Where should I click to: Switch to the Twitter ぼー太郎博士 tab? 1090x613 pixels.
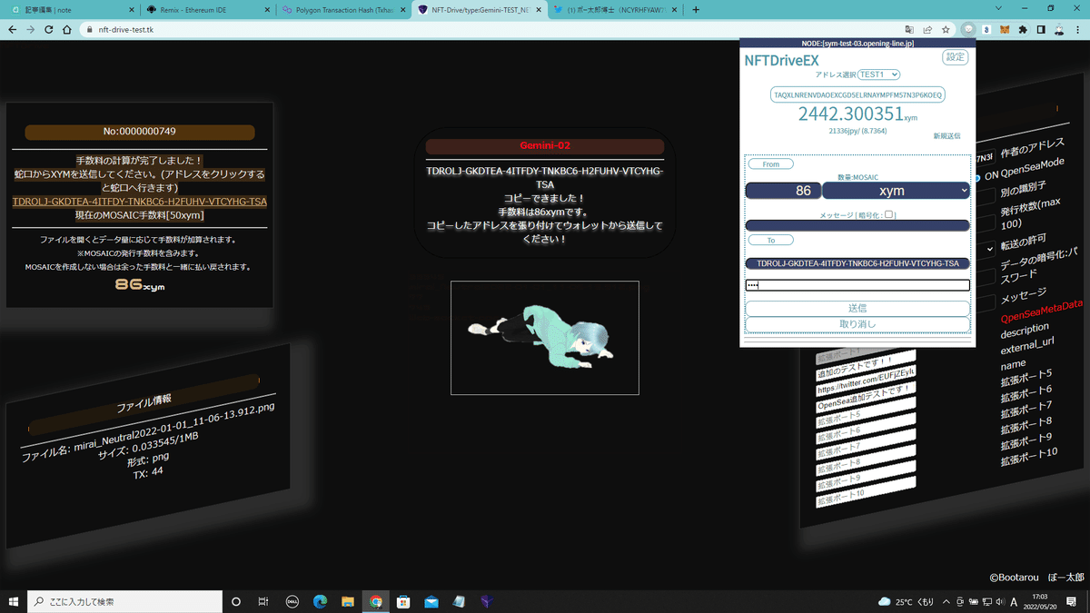tap(615, 9)
